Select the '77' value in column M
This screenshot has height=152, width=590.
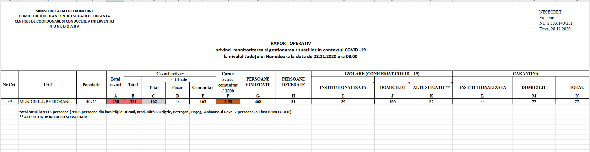coord(534,102)
